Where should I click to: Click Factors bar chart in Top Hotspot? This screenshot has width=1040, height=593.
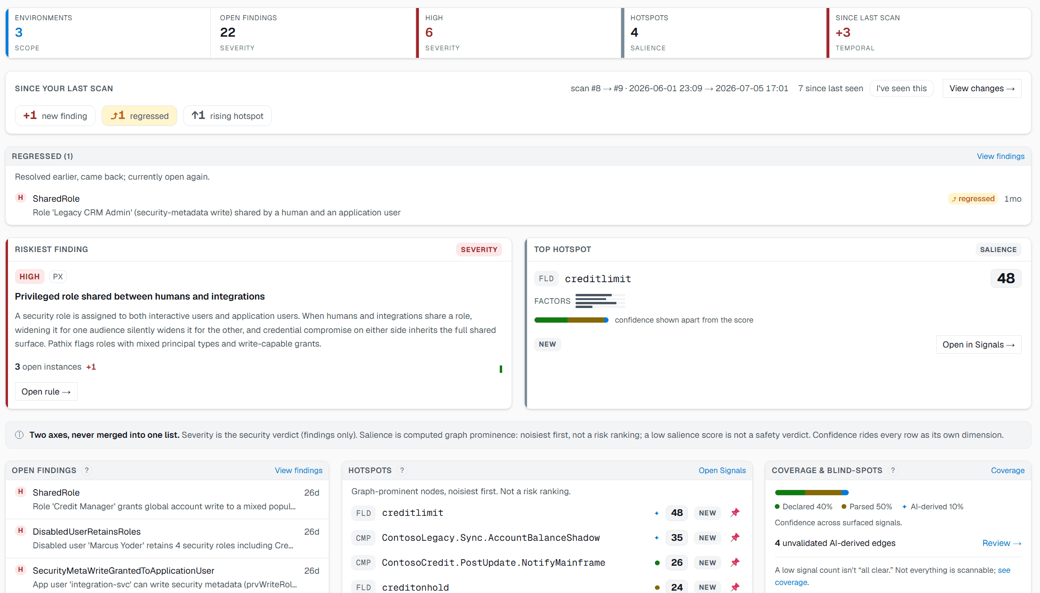click(x=600, y=301)
